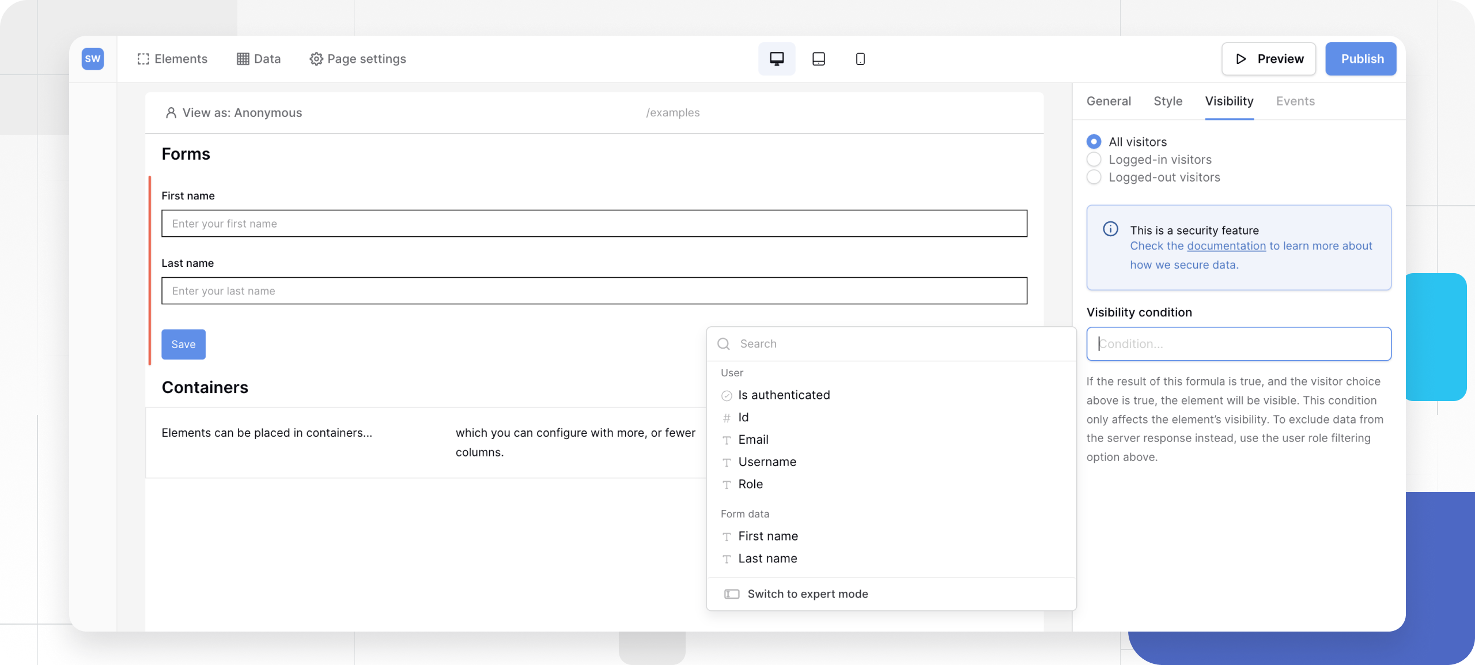
Task: Open Page settings gear
Action: [358, 59]
